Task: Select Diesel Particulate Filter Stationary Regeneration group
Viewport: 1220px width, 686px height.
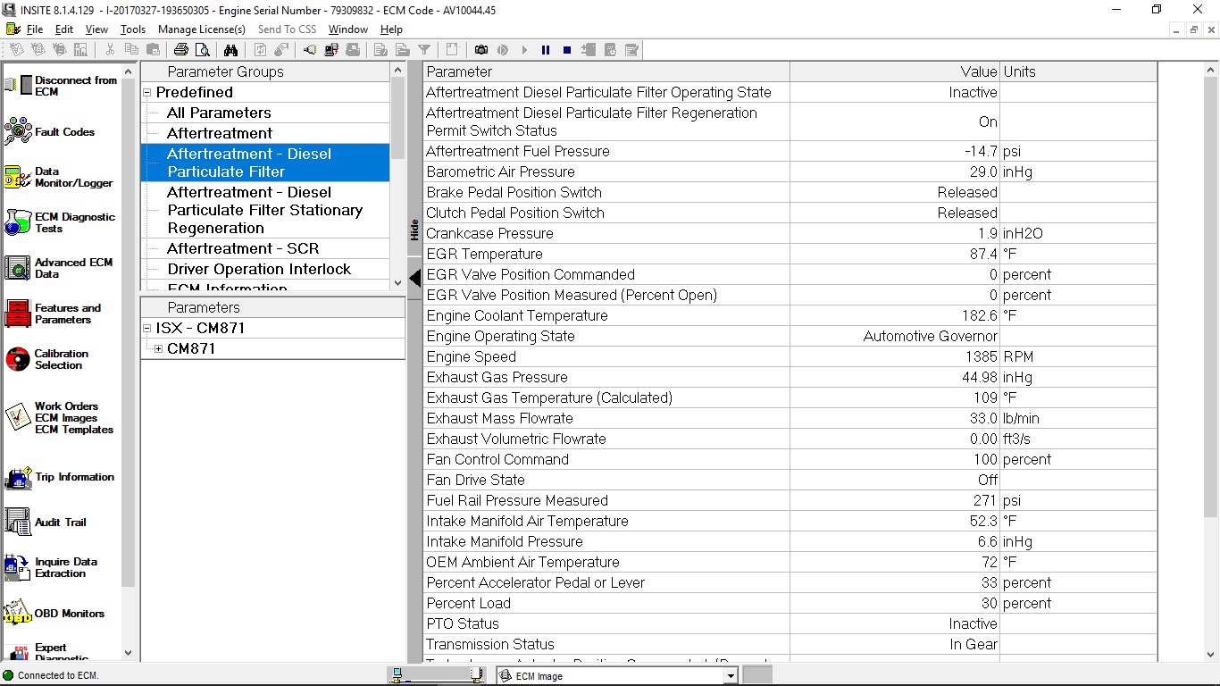Action: pyautogui.click(x=265, y=210)
